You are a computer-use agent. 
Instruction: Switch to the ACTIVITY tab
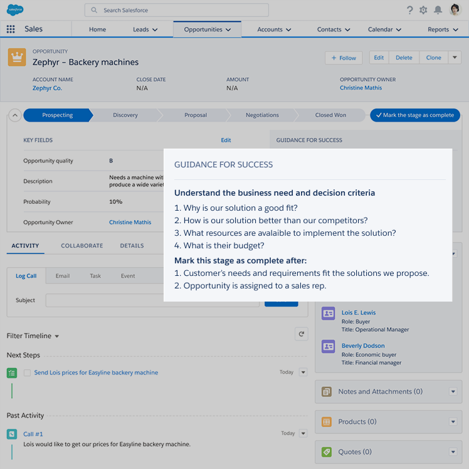26,246
